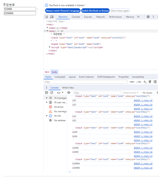Open the DOM Breakpoints pane tab
This screenshot has width=161, height=177.
click(x=106, y=77)
